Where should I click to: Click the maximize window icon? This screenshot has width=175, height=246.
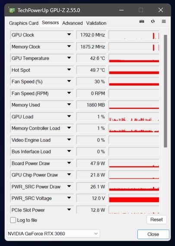pos(141,10)
